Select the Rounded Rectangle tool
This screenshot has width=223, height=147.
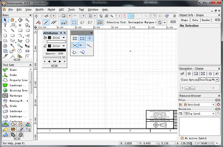[x=28, y=30]
